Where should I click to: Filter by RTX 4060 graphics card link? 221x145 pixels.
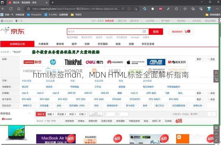point(44,99)
